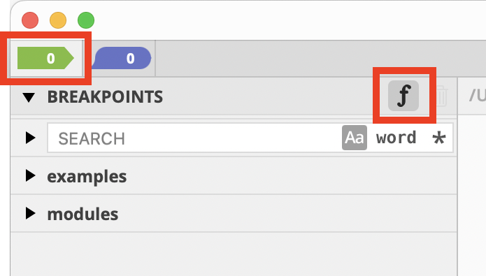Switch to the green breakpoints counter tab
The height and width of the screenshot is (276, 486).
[46, 58]
